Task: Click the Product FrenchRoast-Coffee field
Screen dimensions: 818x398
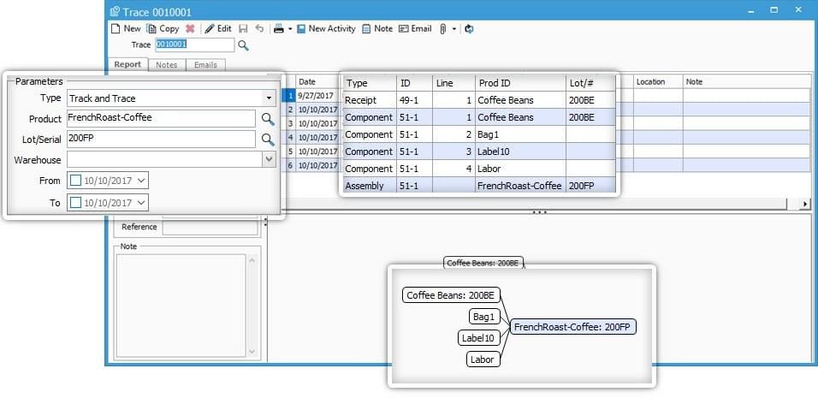Action: point(161,118)
